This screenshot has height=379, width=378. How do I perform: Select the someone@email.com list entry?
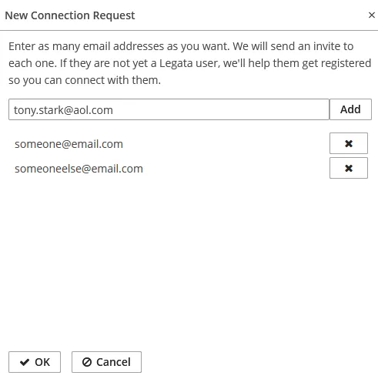click(69, 144)
